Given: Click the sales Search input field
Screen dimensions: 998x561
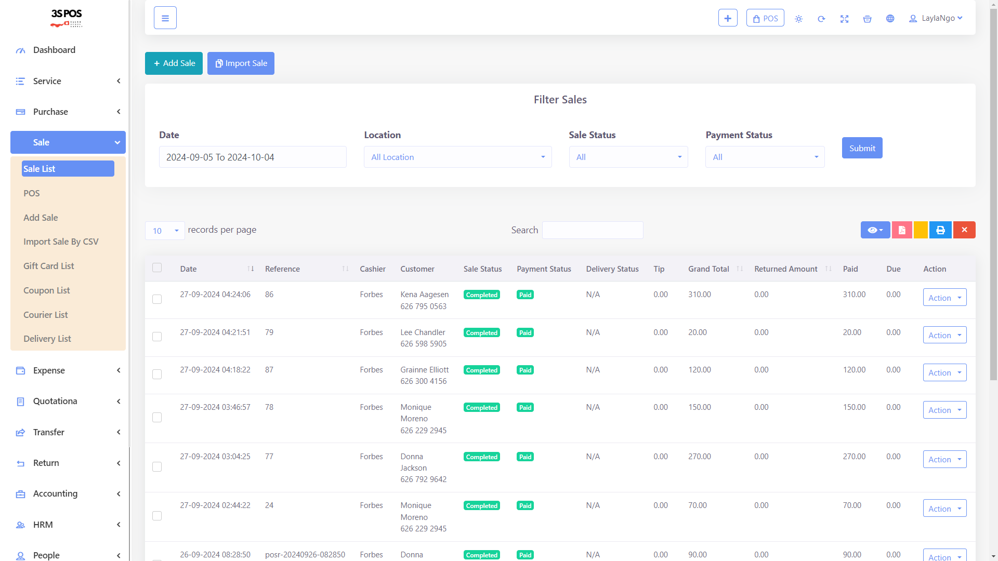Looking at the screenshot, I should tap(593, 230).
